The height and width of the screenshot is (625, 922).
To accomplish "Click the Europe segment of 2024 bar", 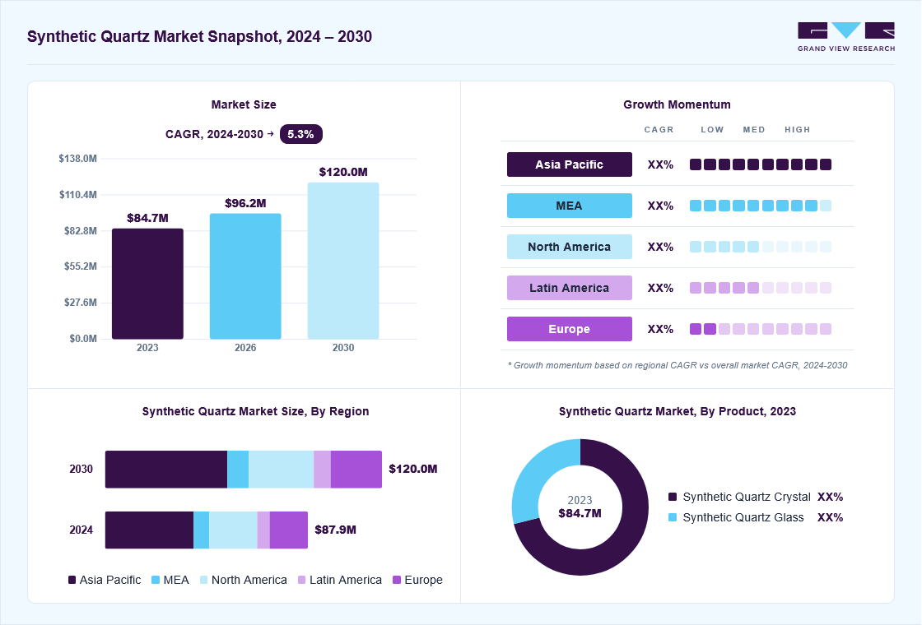I will pos(289,530).
